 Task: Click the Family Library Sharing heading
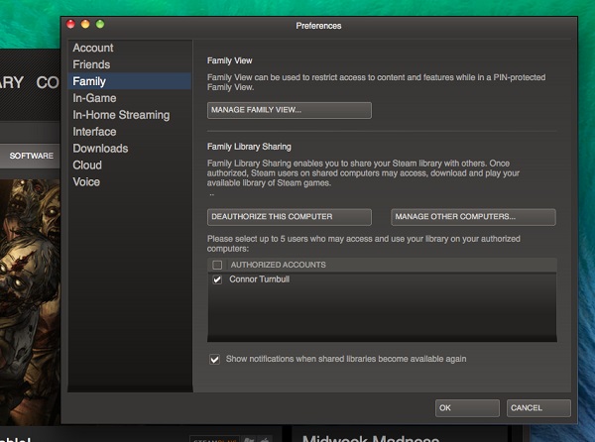(249, 147)
